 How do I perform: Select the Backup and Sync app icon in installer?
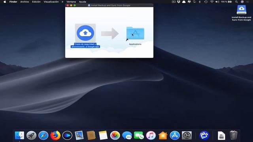85,33
